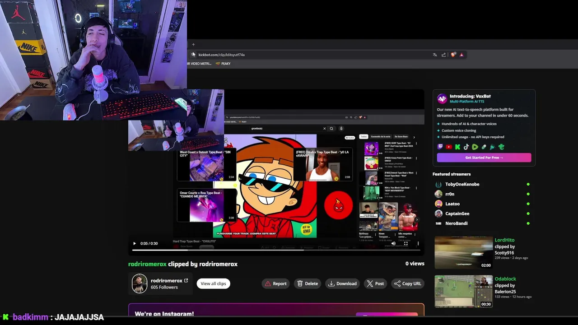Click the We're on Instagram banner
The width and height of the screenshot is (578, 325).
point(276,311)
